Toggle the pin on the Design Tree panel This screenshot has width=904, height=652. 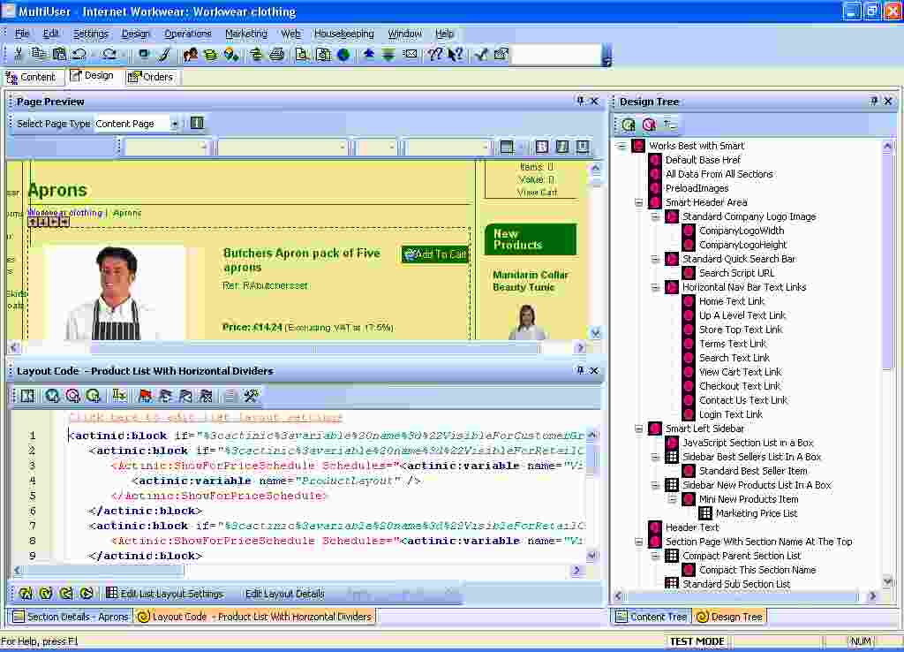coord(874,102)
